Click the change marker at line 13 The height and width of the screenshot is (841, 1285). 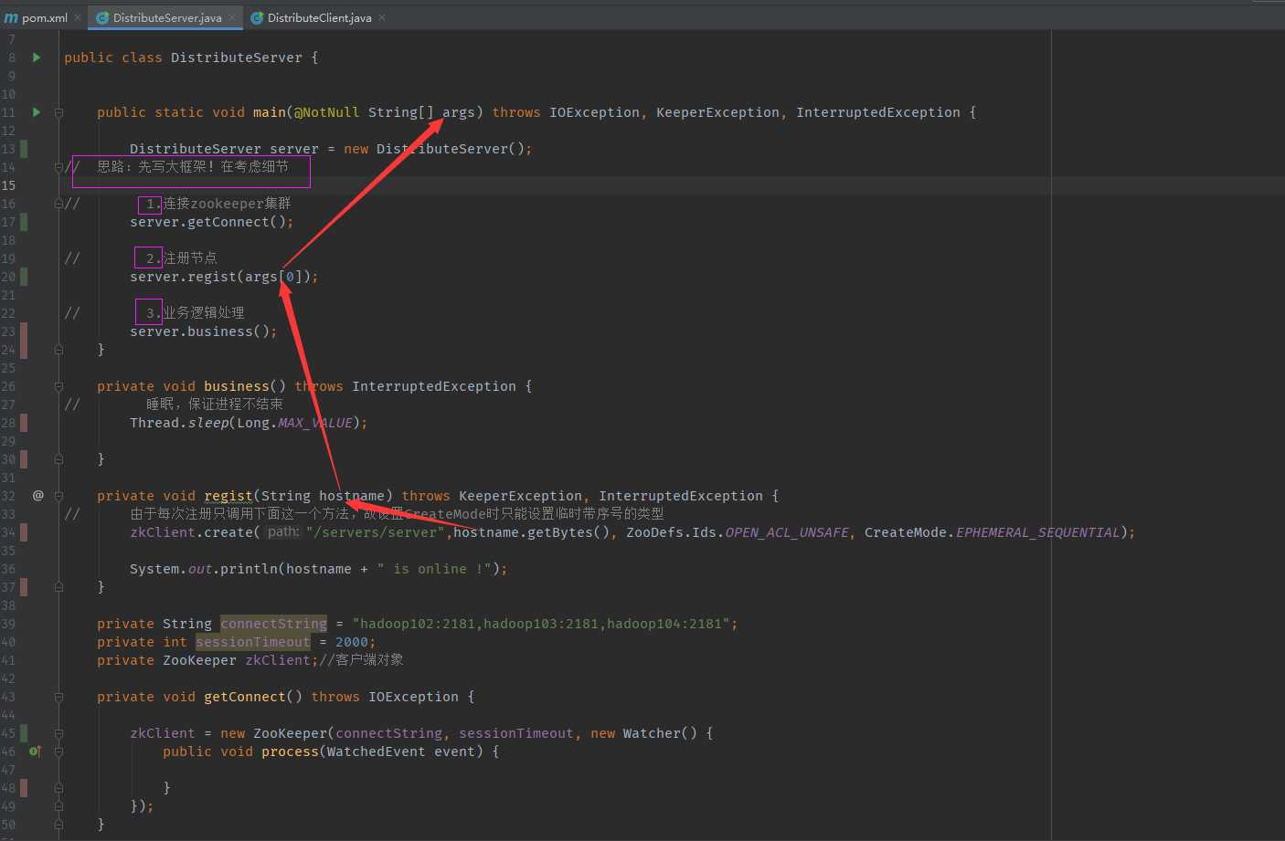coord(24,148)
